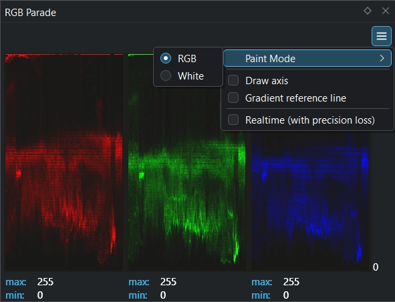Toggle Realtime (with precision loss) checkbox
This screenshot has width=395, height=302.
click(233, 120)
